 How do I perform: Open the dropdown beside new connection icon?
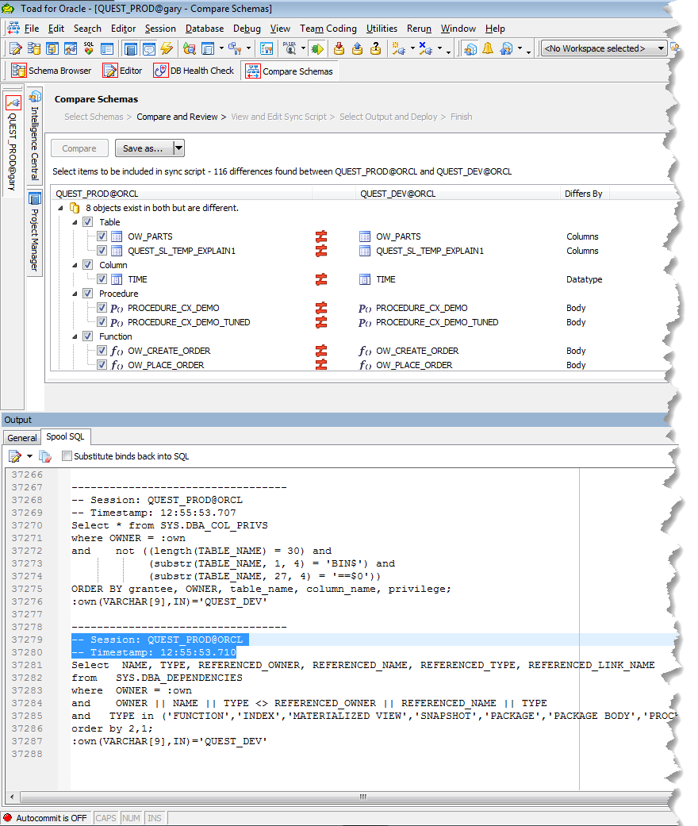[412, 48]
